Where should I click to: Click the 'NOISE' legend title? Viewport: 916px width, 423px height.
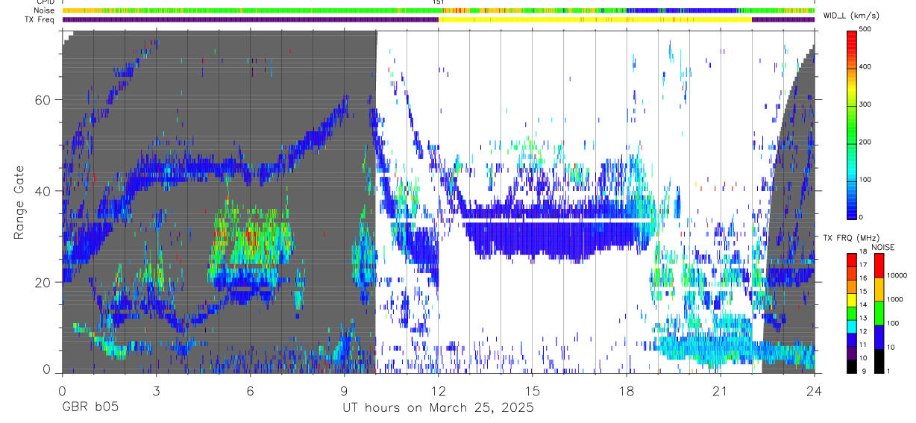[x=883, y=247]
